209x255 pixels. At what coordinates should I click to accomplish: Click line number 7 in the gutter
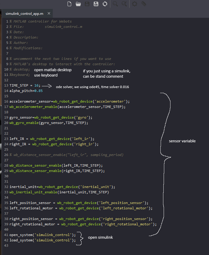click(x=7, y=53)
